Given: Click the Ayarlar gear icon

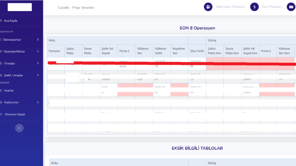Looking at the screenshot, I should (x=1, y=90).
